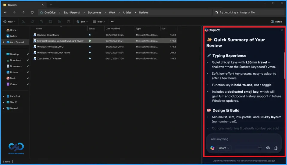
Task: Expand the Zac's Pixel tree node
Action: [x=3, y=96]
